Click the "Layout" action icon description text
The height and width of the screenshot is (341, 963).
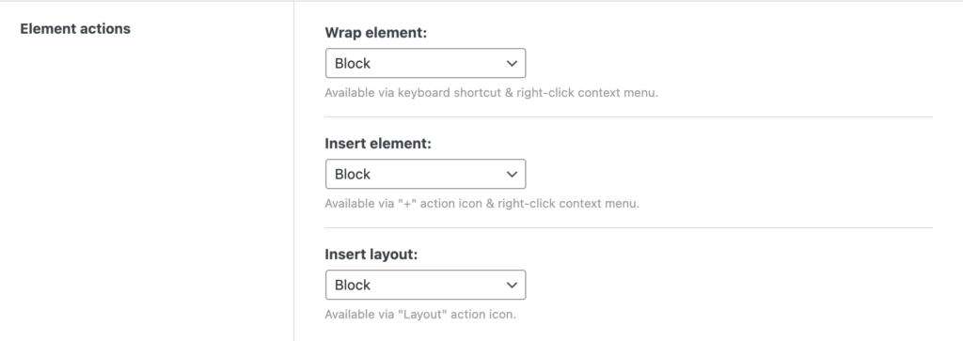click(x=420, y=315)
